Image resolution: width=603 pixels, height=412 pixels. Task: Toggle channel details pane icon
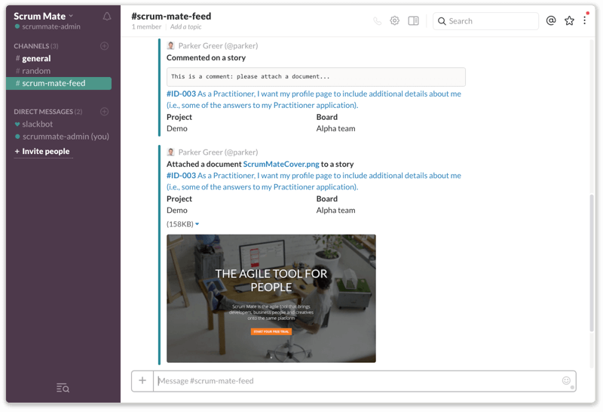pos(413,21)
